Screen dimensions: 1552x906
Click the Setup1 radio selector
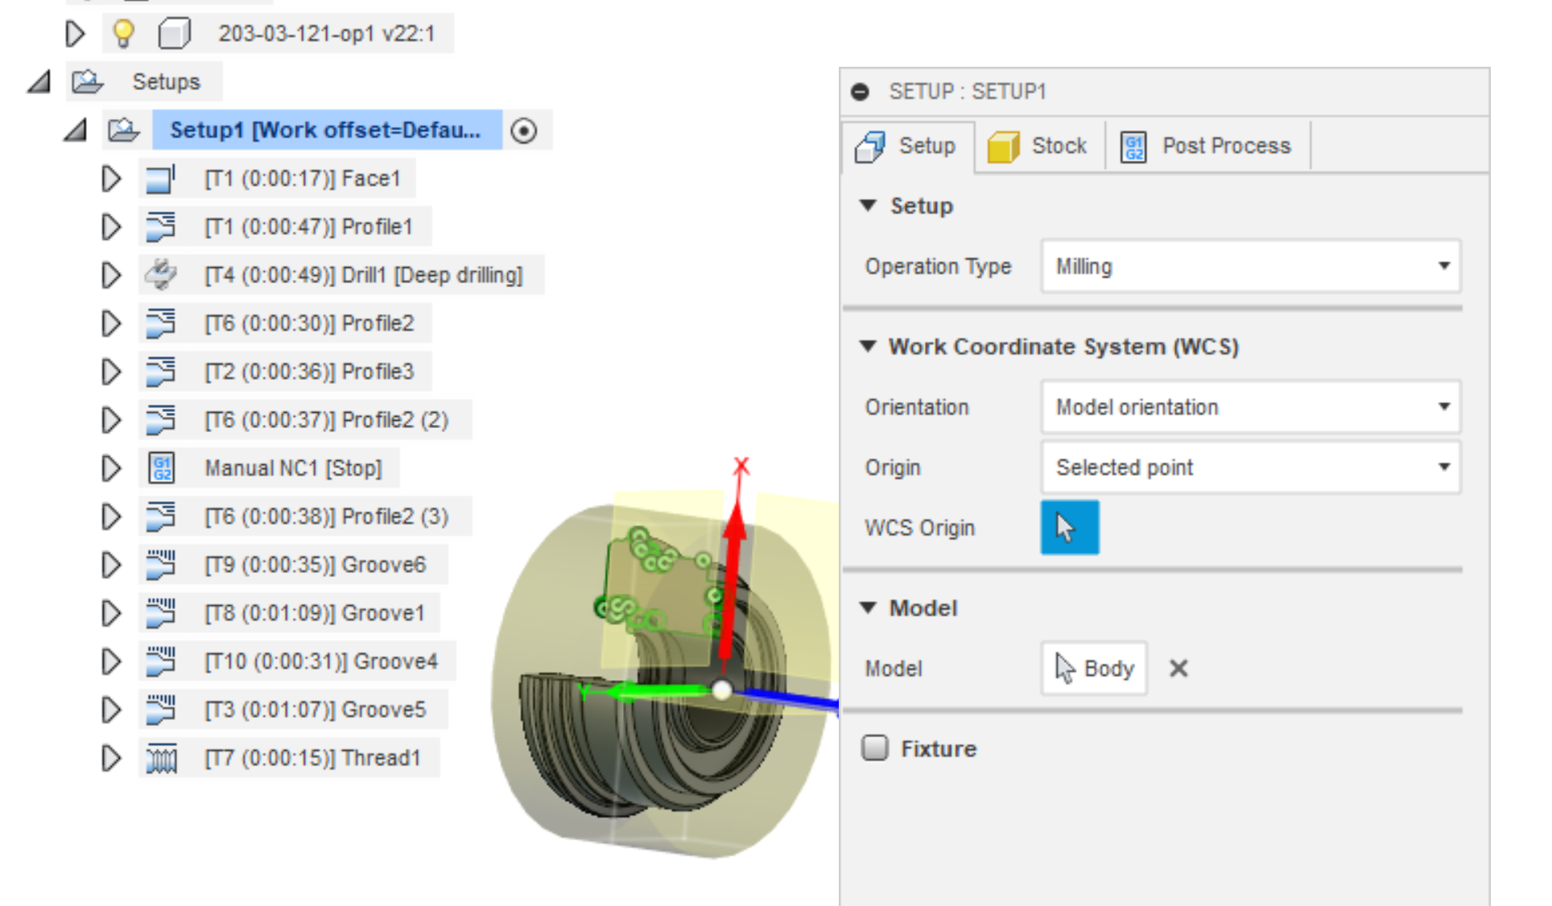click(x=524, y=130)
